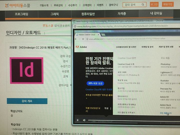This screenshot has height=135, width=180.
Task: Click 모든 제품 보기 link
Action: pyautogui.click(x=166, y=113)
